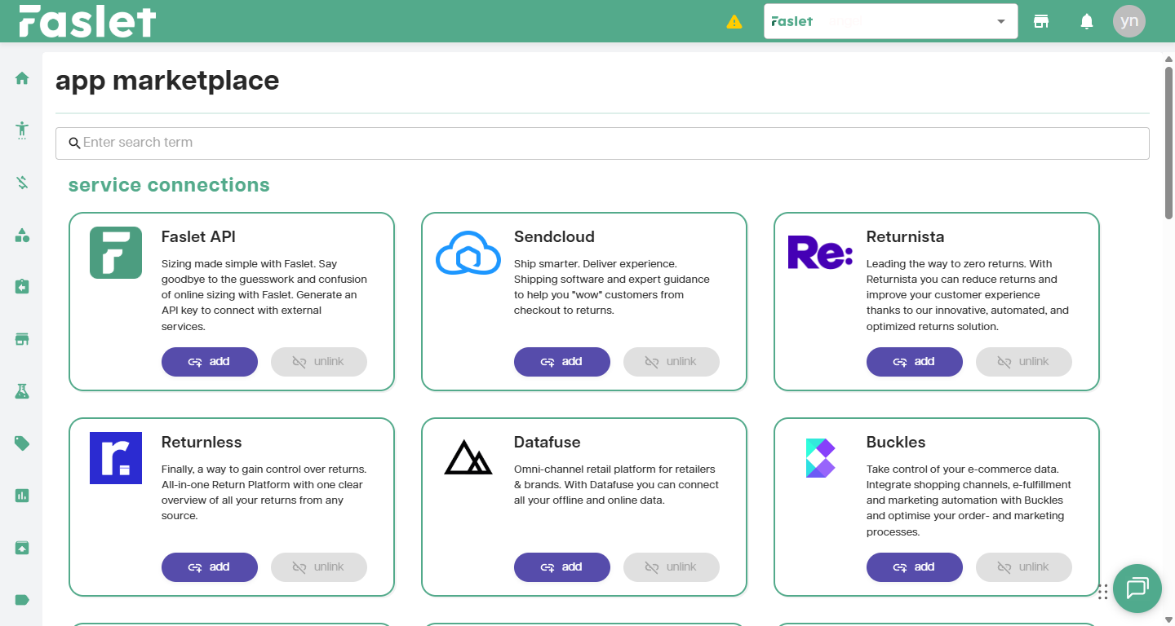Click the scrollbar down arrow
This screenshot has height=626, width=1175.
(x=1168, y=619)
